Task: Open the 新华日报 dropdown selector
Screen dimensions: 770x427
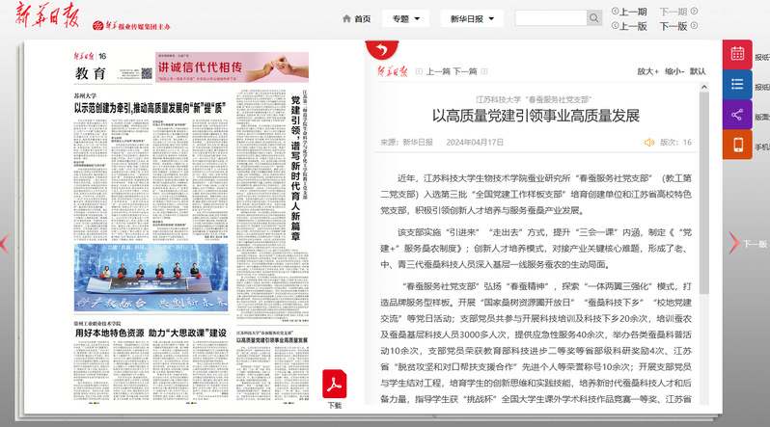Action: pos(472,18)
